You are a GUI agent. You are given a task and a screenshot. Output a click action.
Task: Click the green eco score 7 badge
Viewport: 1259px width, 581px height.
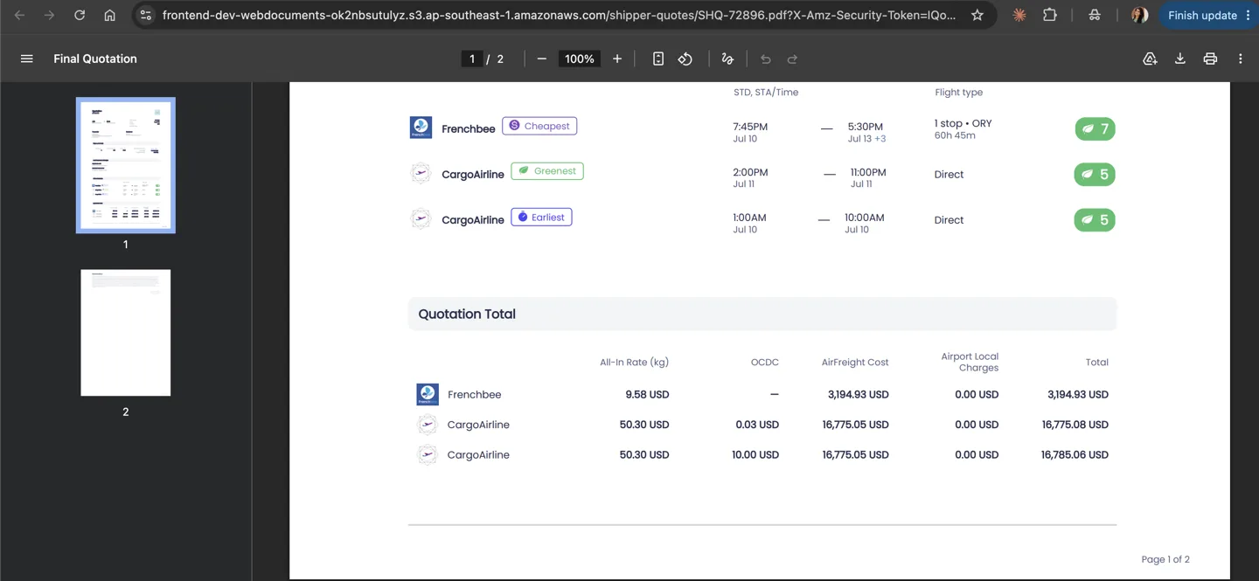point(1095,129)
